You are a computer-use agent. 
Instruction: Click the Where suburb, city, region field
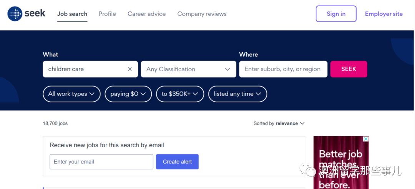point(283,69)
